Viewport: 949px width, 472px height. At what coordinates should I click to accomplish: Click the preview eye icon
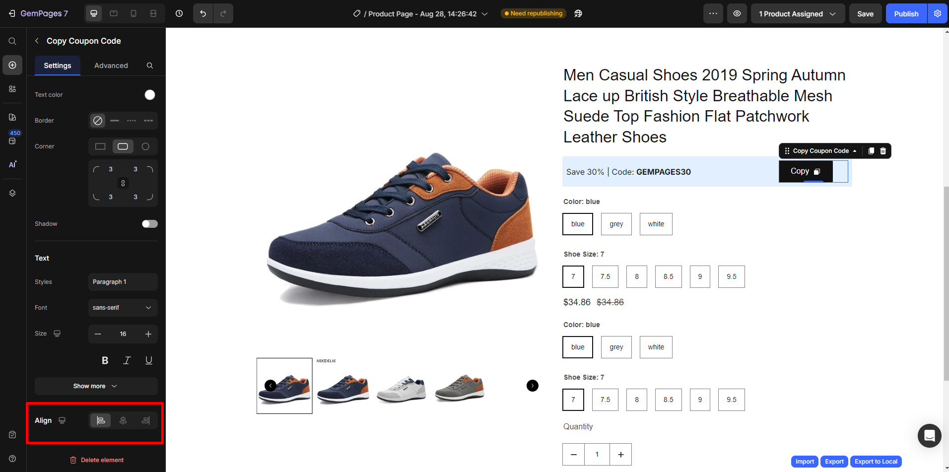737,13
